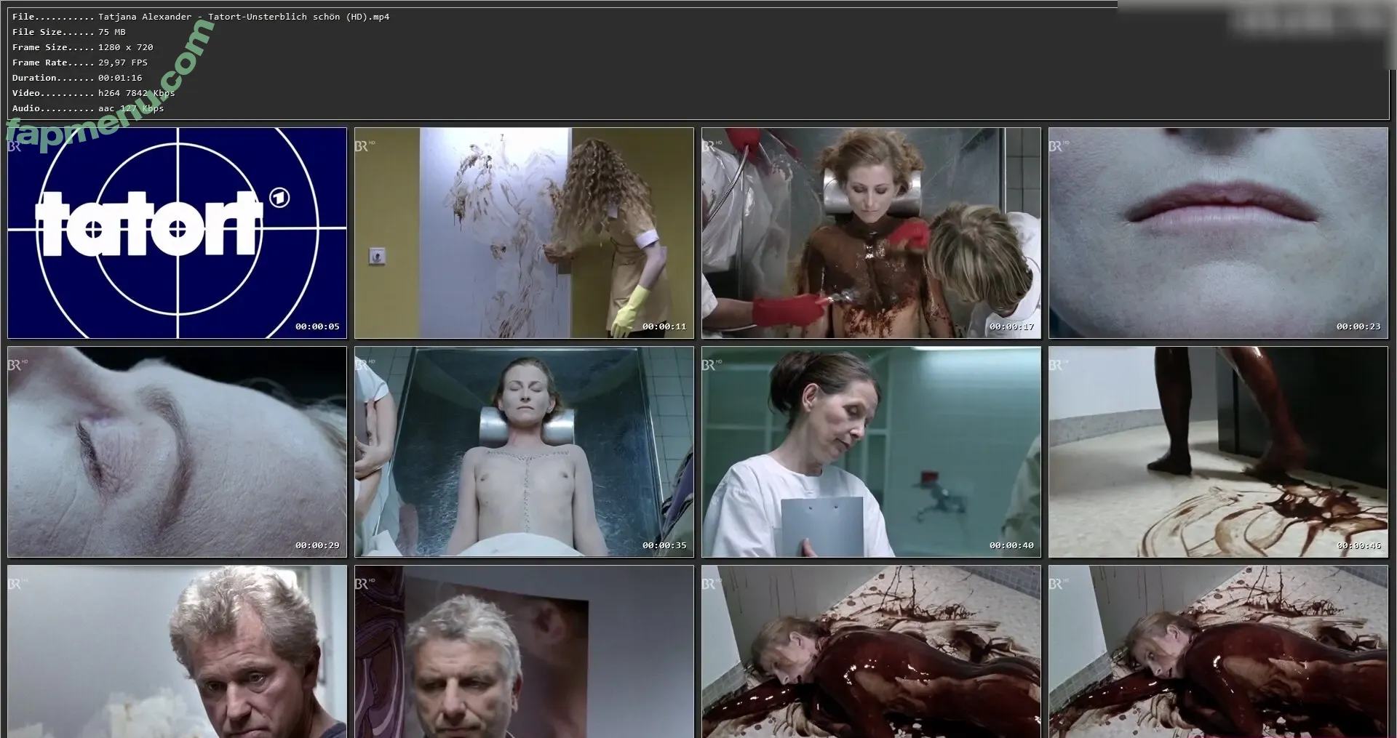
Task: Click the 'Video' codec line h264 7842 Kbps
Action: pyautogui.click(x=137, y=93)
